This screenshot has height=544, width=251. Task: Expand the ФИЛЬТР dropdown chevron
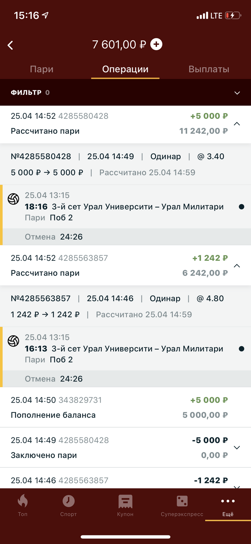click(237, 93)
